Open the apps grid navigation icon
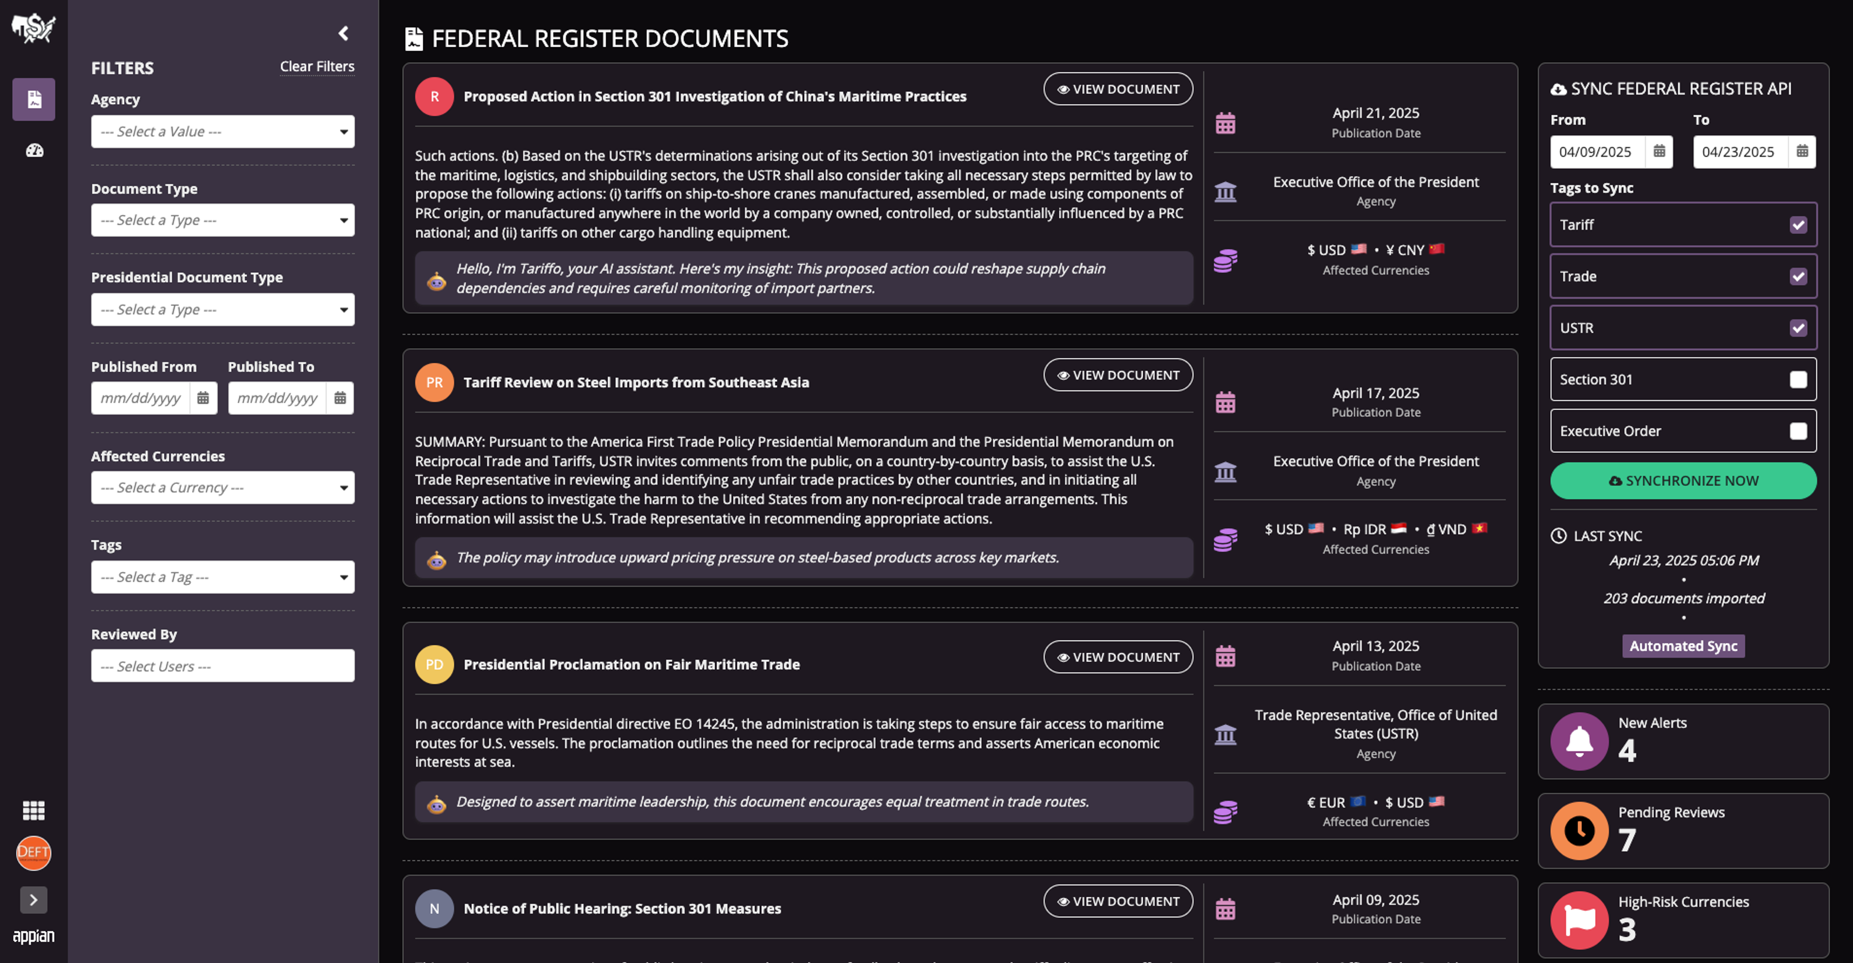The image size is (1853, 963). coord(34,811)
